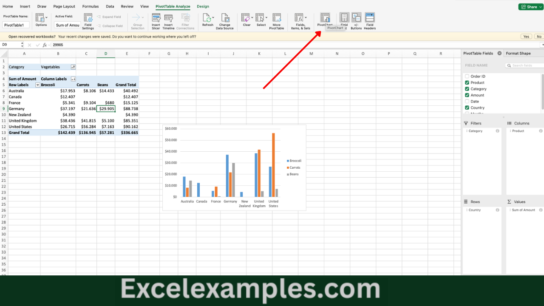Open the Share button dropdown
Screen dimensions: 544x306
click(x=541, y=7)
